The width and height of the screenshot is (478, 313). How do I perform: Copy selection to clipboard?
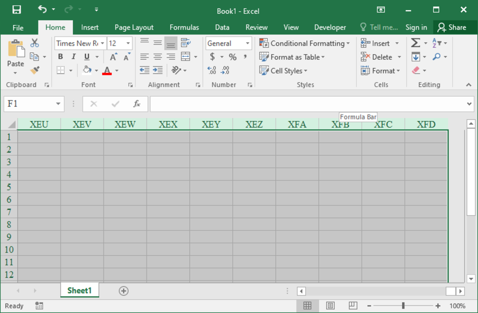tap(34, 57)
